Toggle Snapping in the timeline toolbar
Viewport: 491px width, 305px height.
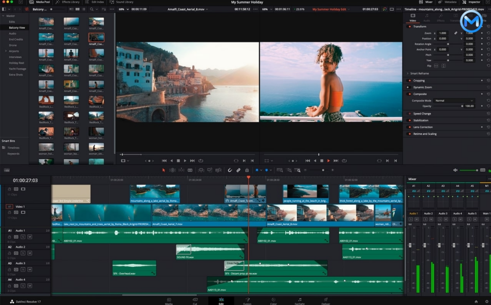tap(230, 171)
